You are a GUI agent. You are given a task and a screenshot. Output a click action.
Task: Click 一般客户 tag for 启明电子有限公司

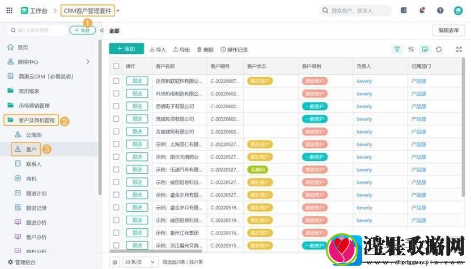point(315,106)
